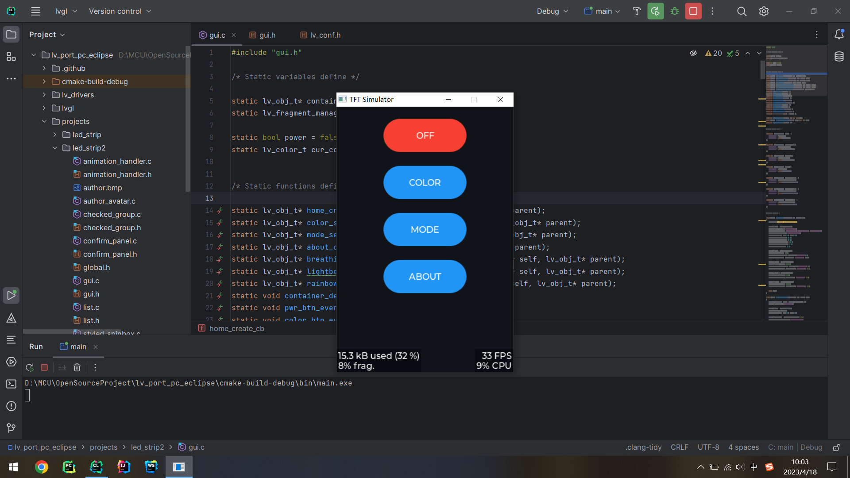Open IDE settings gear
This screenshot has height=478, width=850.
coord(764,11)
